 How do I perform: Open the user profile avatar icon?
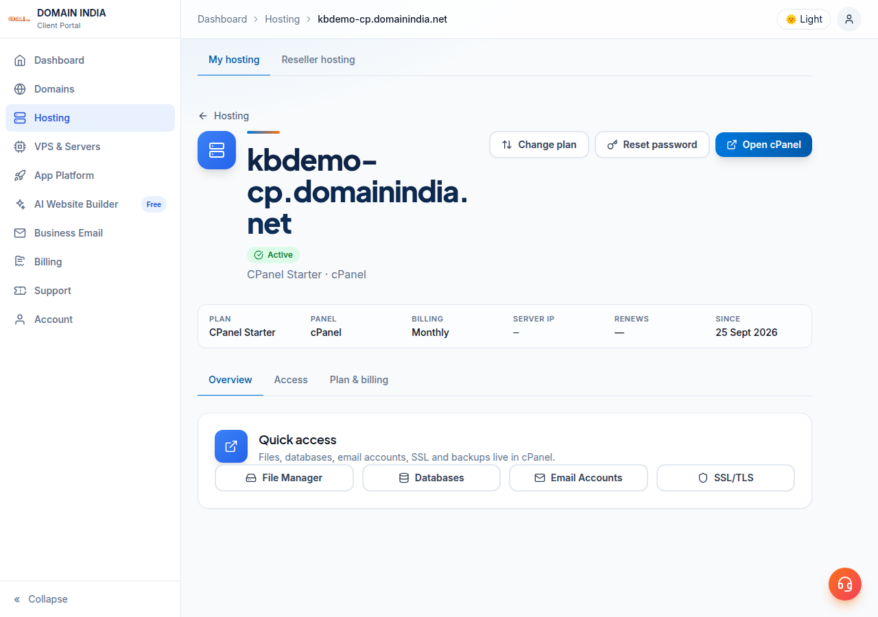point(849,19)
